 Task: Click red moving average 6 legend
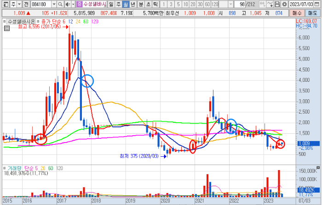pyautogui.click(x=64, y=21)
